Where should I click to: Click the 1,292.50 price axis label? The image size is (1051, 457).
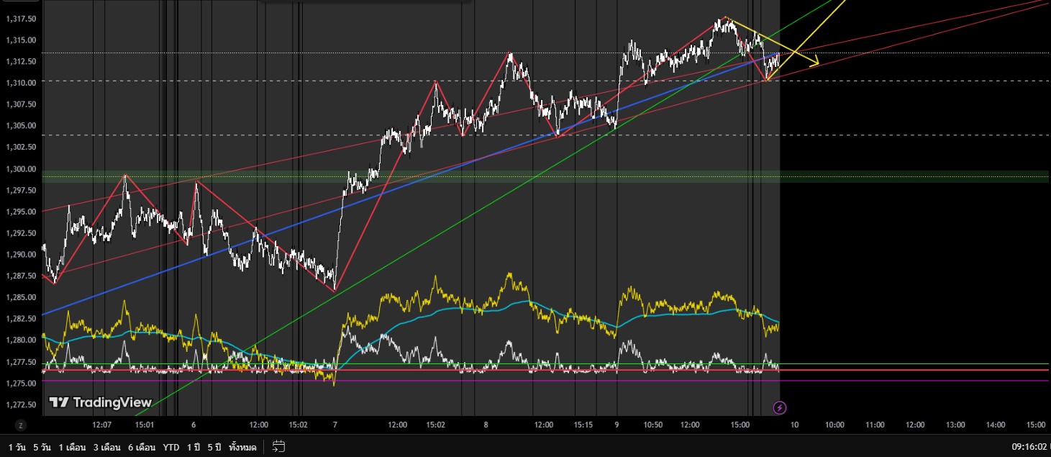click(21, 233)
